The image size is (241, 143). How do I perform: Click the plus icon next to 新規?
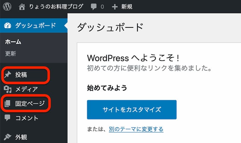tap(115, 7)
